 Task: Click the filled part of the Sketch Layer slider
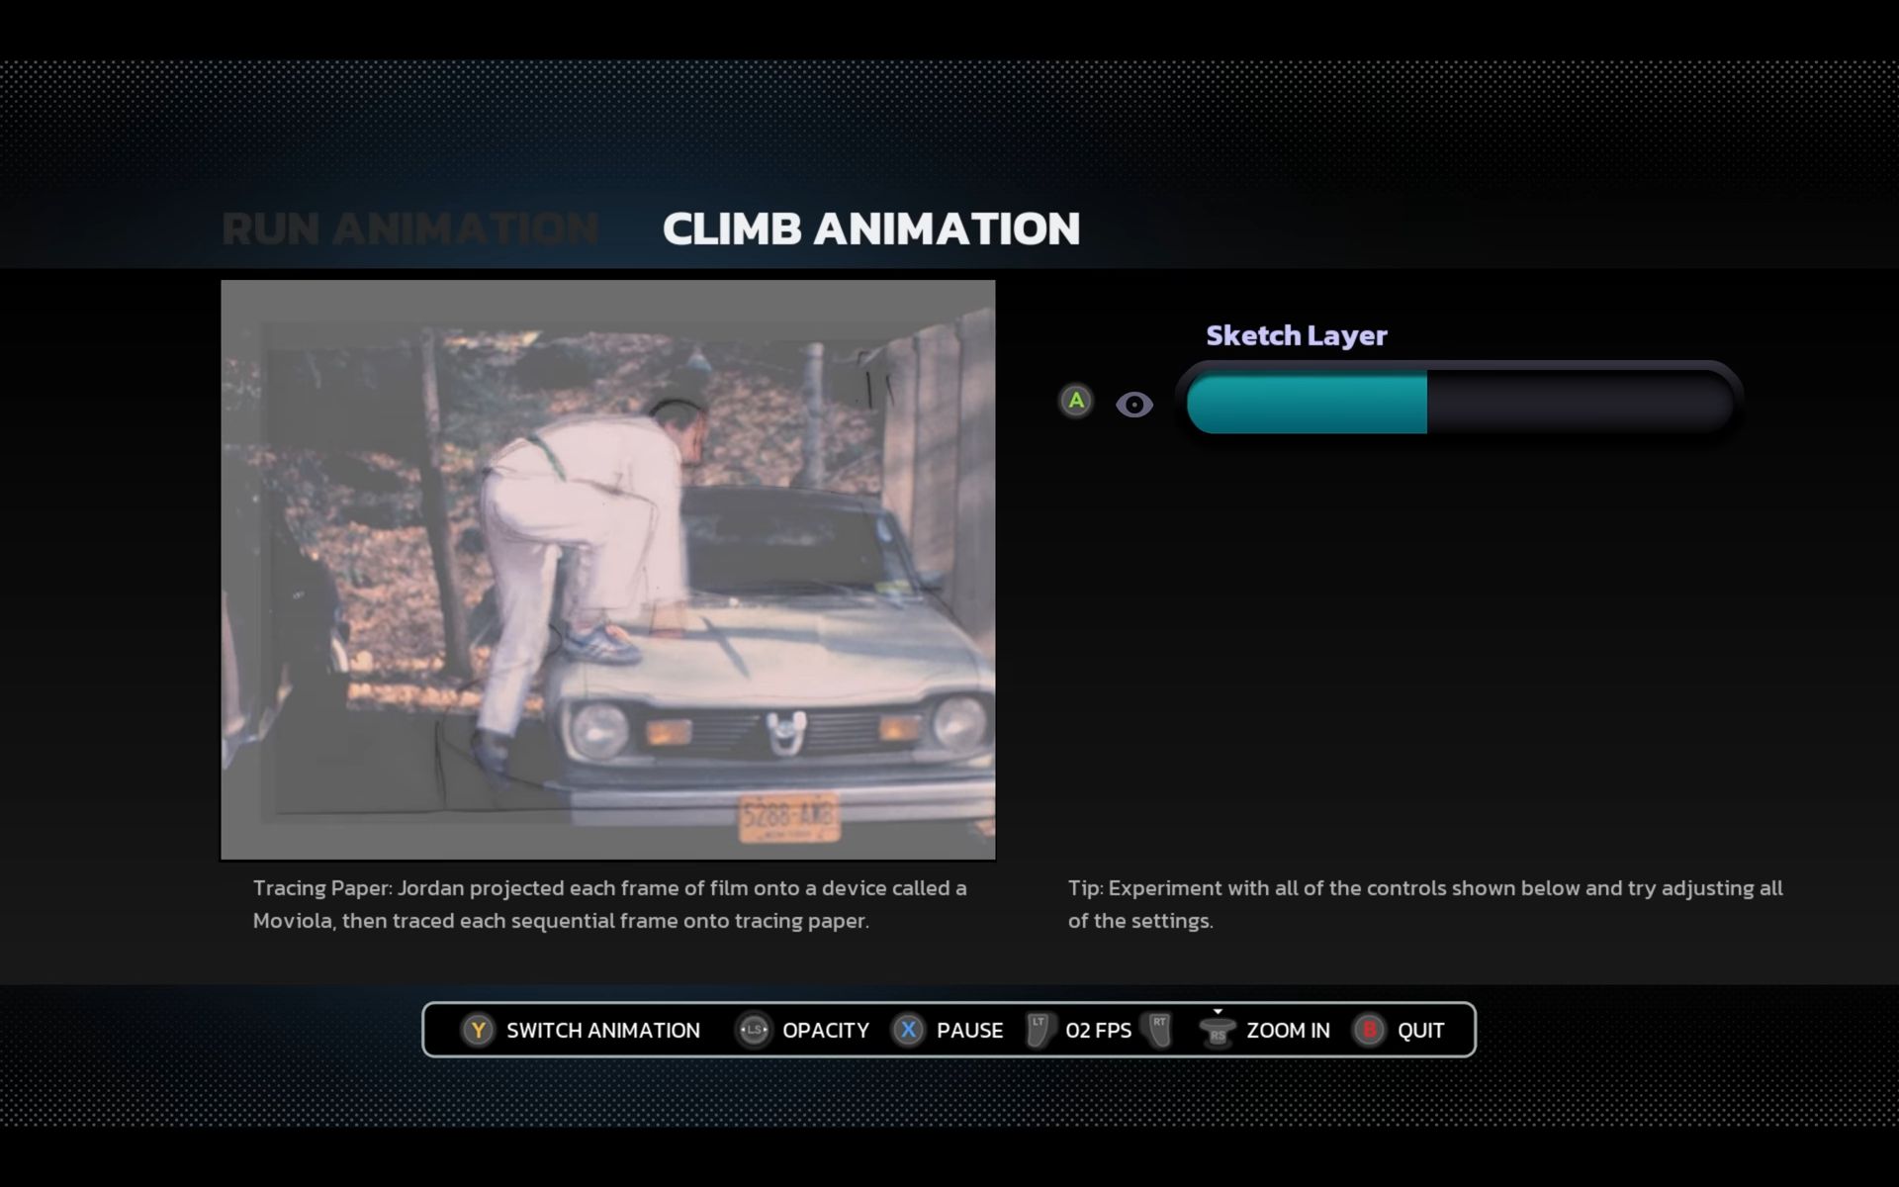(x=1306, y=403)
